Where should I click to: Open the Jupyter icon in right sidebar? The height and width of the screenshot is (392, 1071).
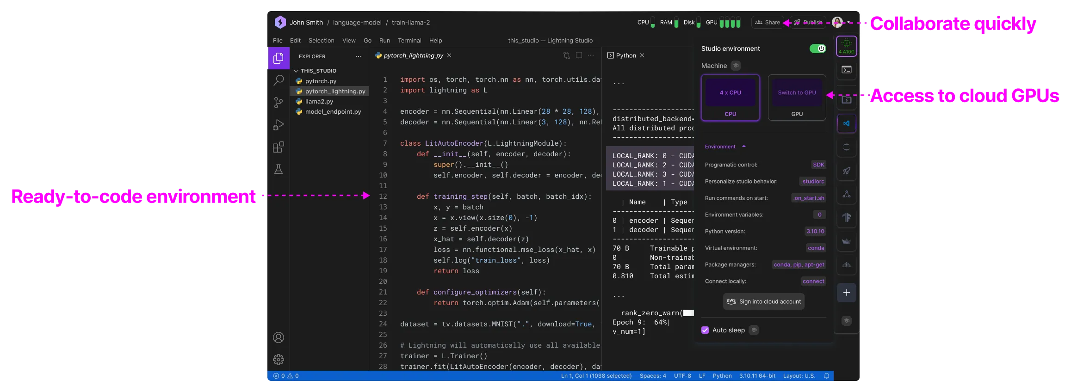847,147
